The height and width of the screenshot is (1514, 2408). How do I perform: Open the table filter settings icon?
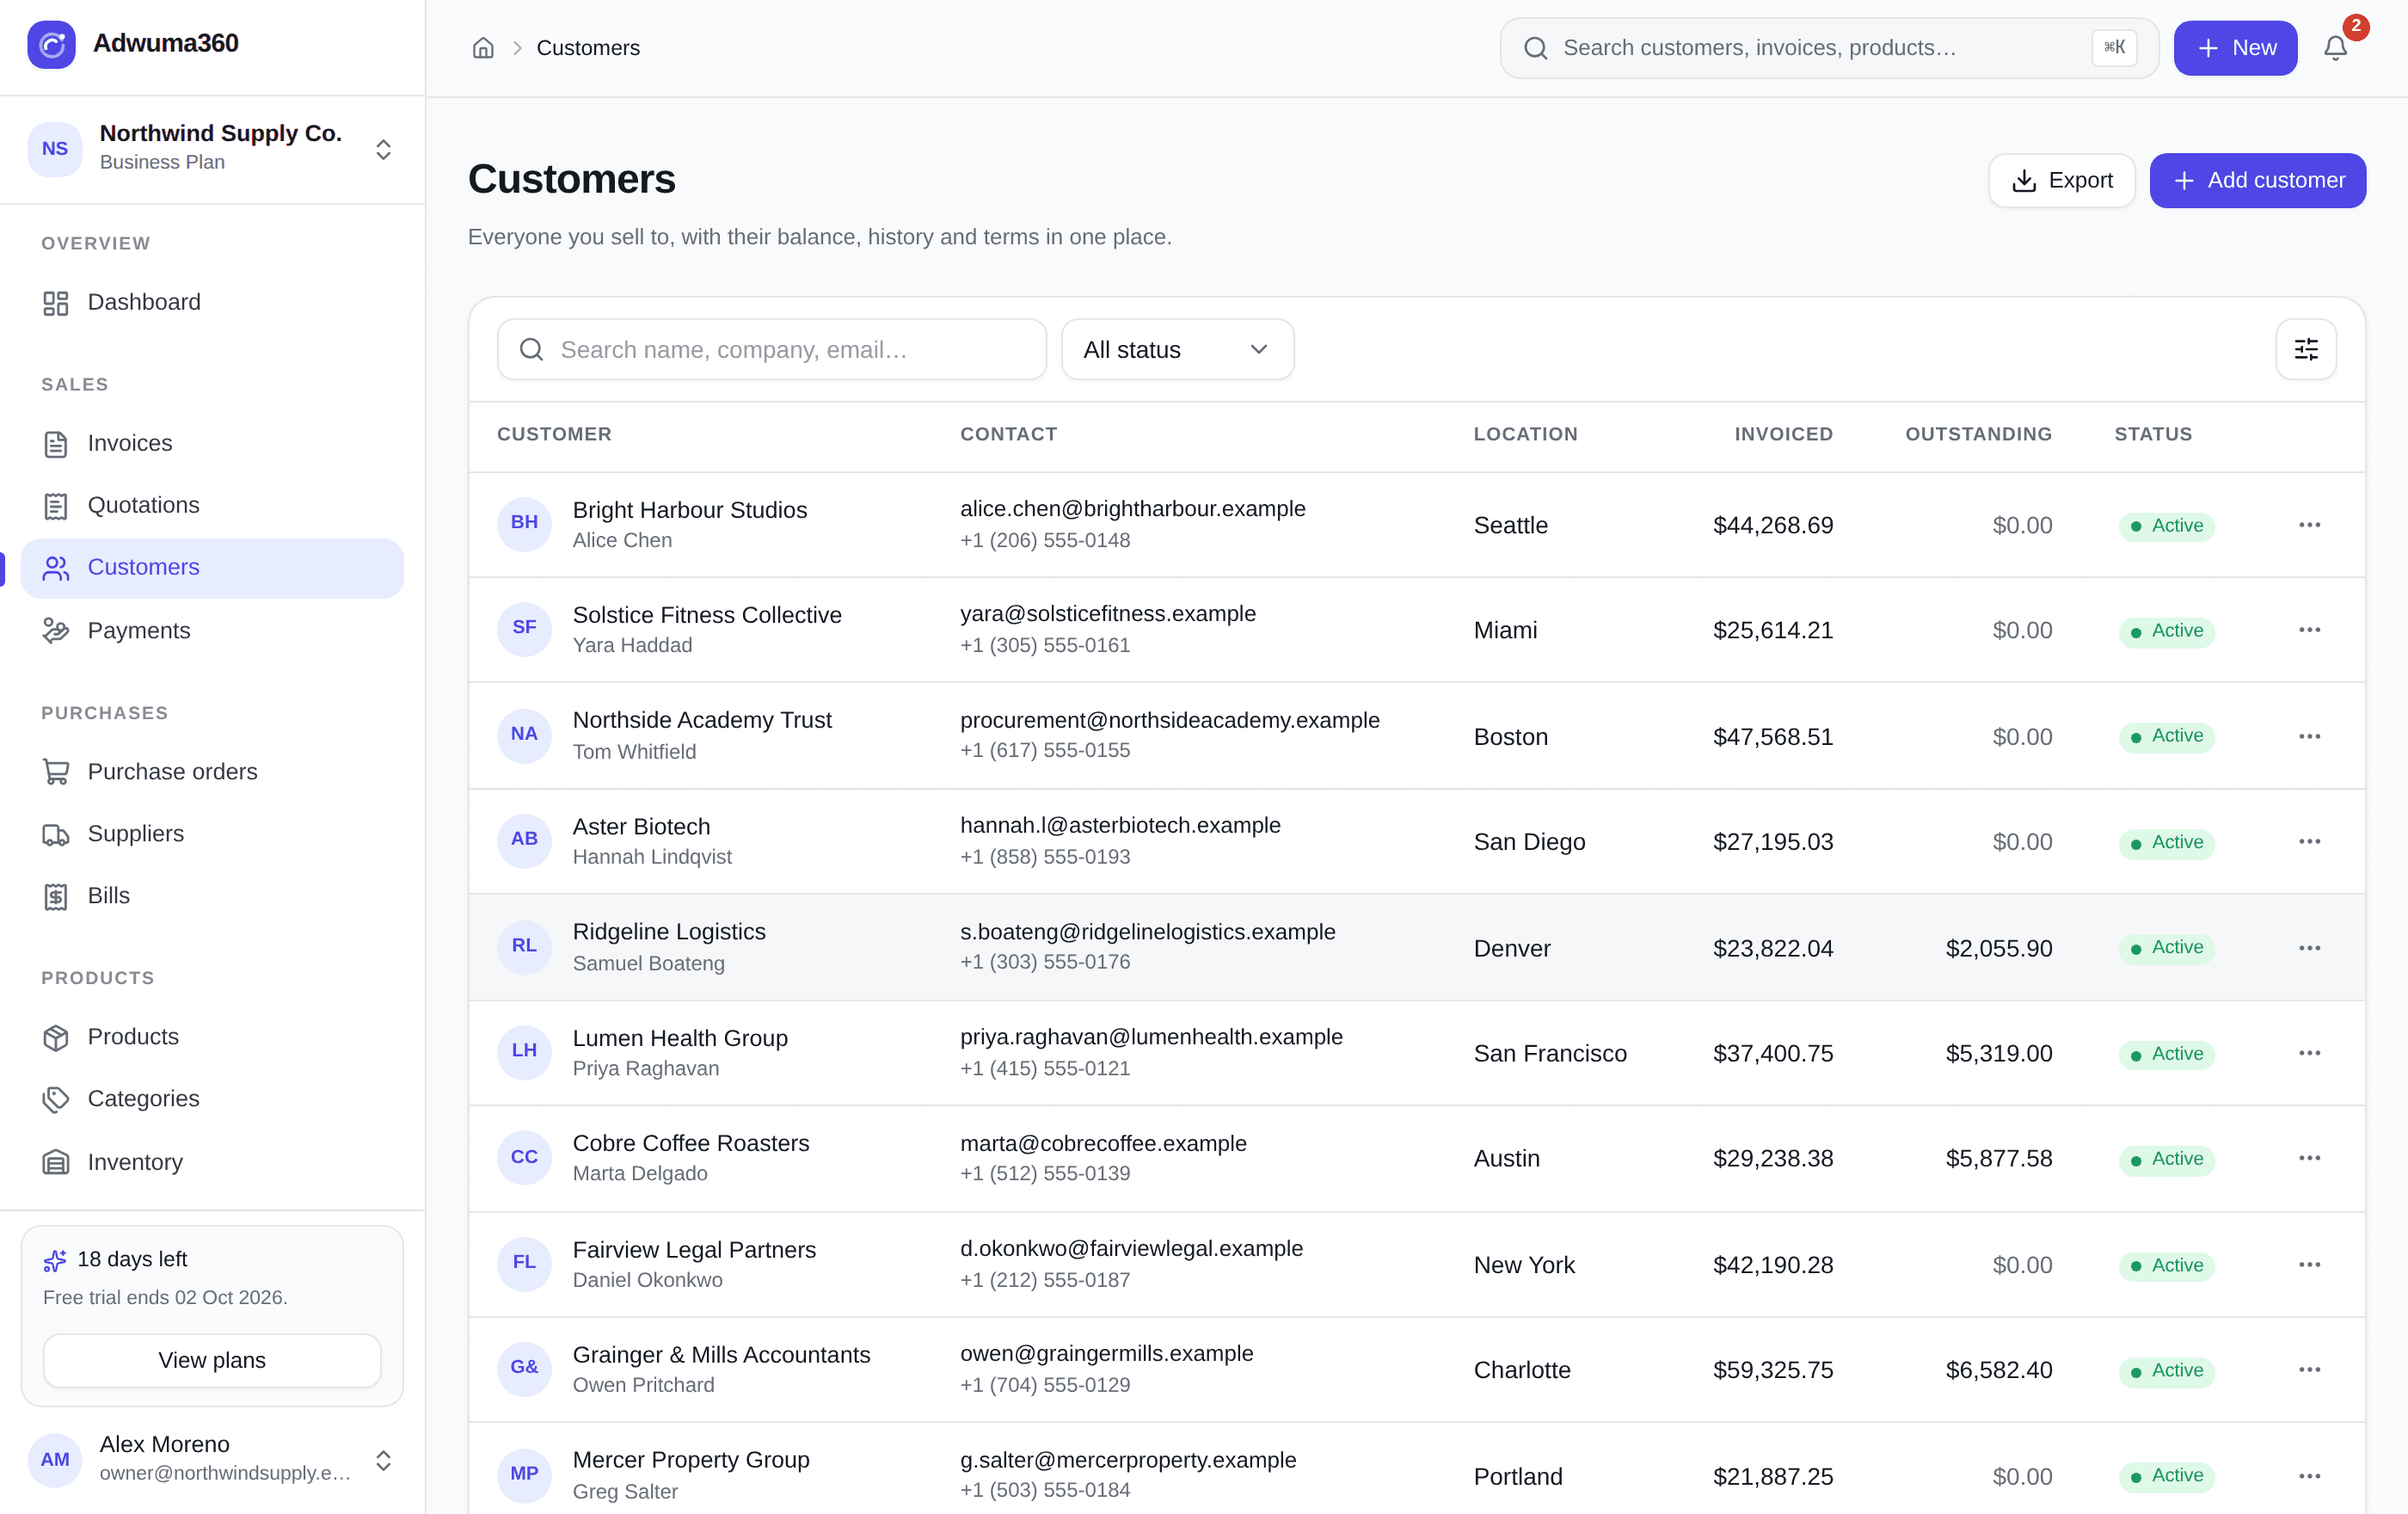click(2306, 349)
